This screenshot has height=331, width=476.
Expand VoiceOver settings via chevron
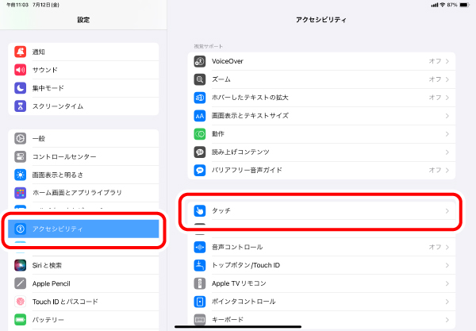447,61
